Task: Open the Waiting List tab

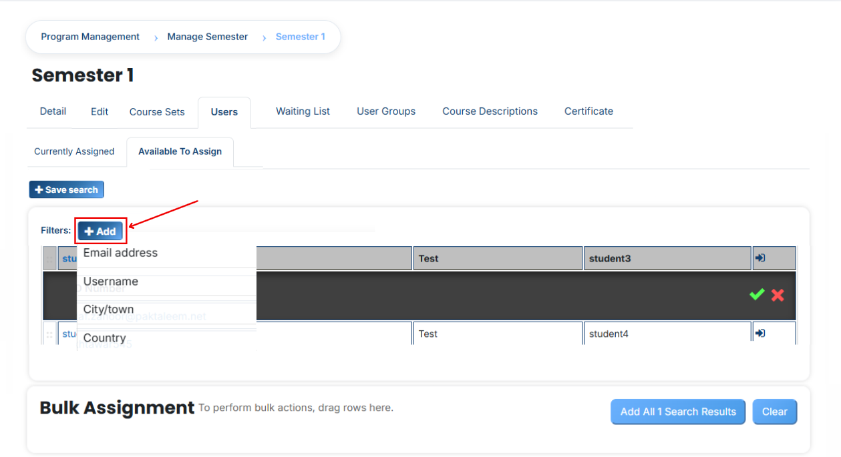Action: (x=303, y=111)
